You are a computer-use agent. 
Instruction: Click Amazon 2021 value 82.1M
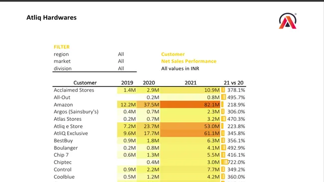[212, 105]
